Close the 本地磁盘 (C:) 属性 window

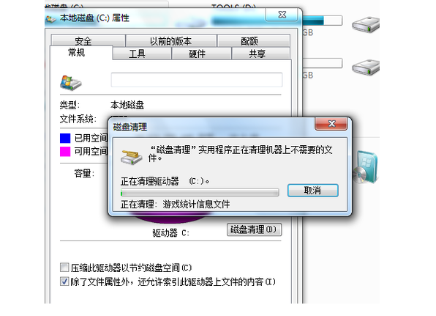click(282, 15)
